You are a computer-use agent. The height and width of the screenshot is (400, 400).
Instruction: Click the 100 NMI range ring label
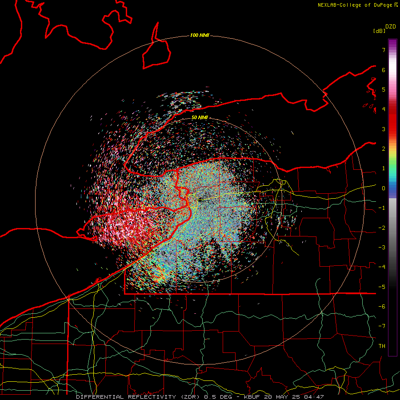coord(200,35)
